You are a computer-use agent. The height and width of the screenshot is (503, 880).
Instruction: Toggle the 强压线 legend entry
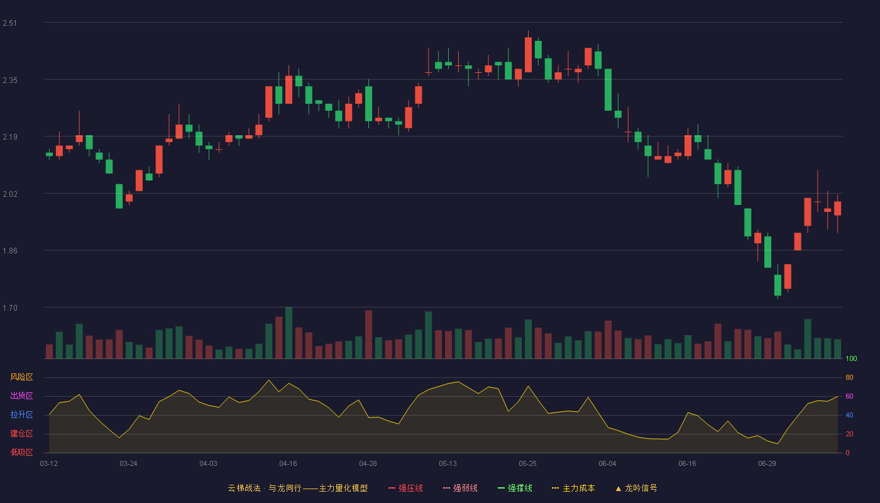[405, 488]
